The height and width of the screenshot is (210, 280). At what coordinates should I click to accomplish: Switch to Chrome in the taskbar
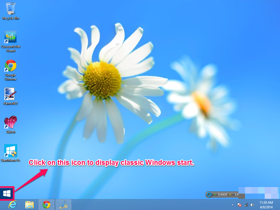tap(46, 205)
